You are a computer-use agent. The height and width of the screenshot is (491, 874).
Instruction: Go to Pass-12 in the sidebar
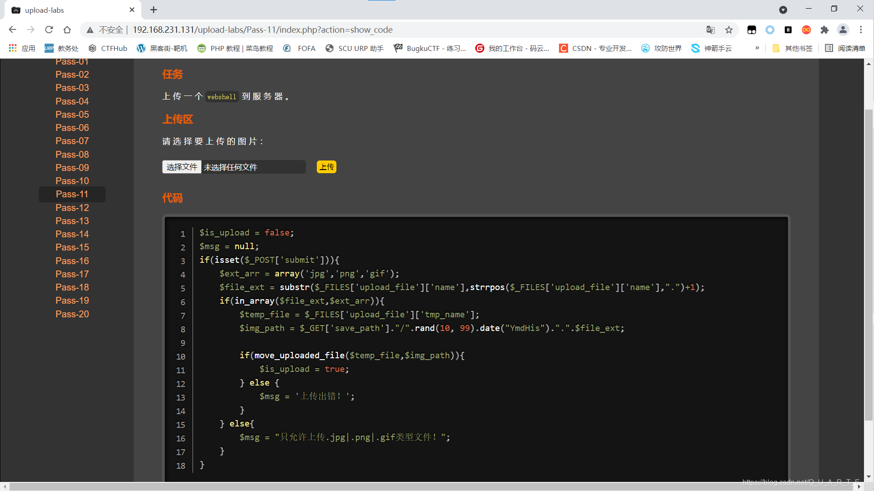click(72, 208)
